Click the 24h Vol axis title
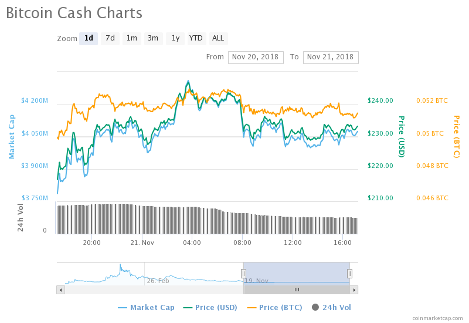469x323 pixels. click(x=21, y=217)
